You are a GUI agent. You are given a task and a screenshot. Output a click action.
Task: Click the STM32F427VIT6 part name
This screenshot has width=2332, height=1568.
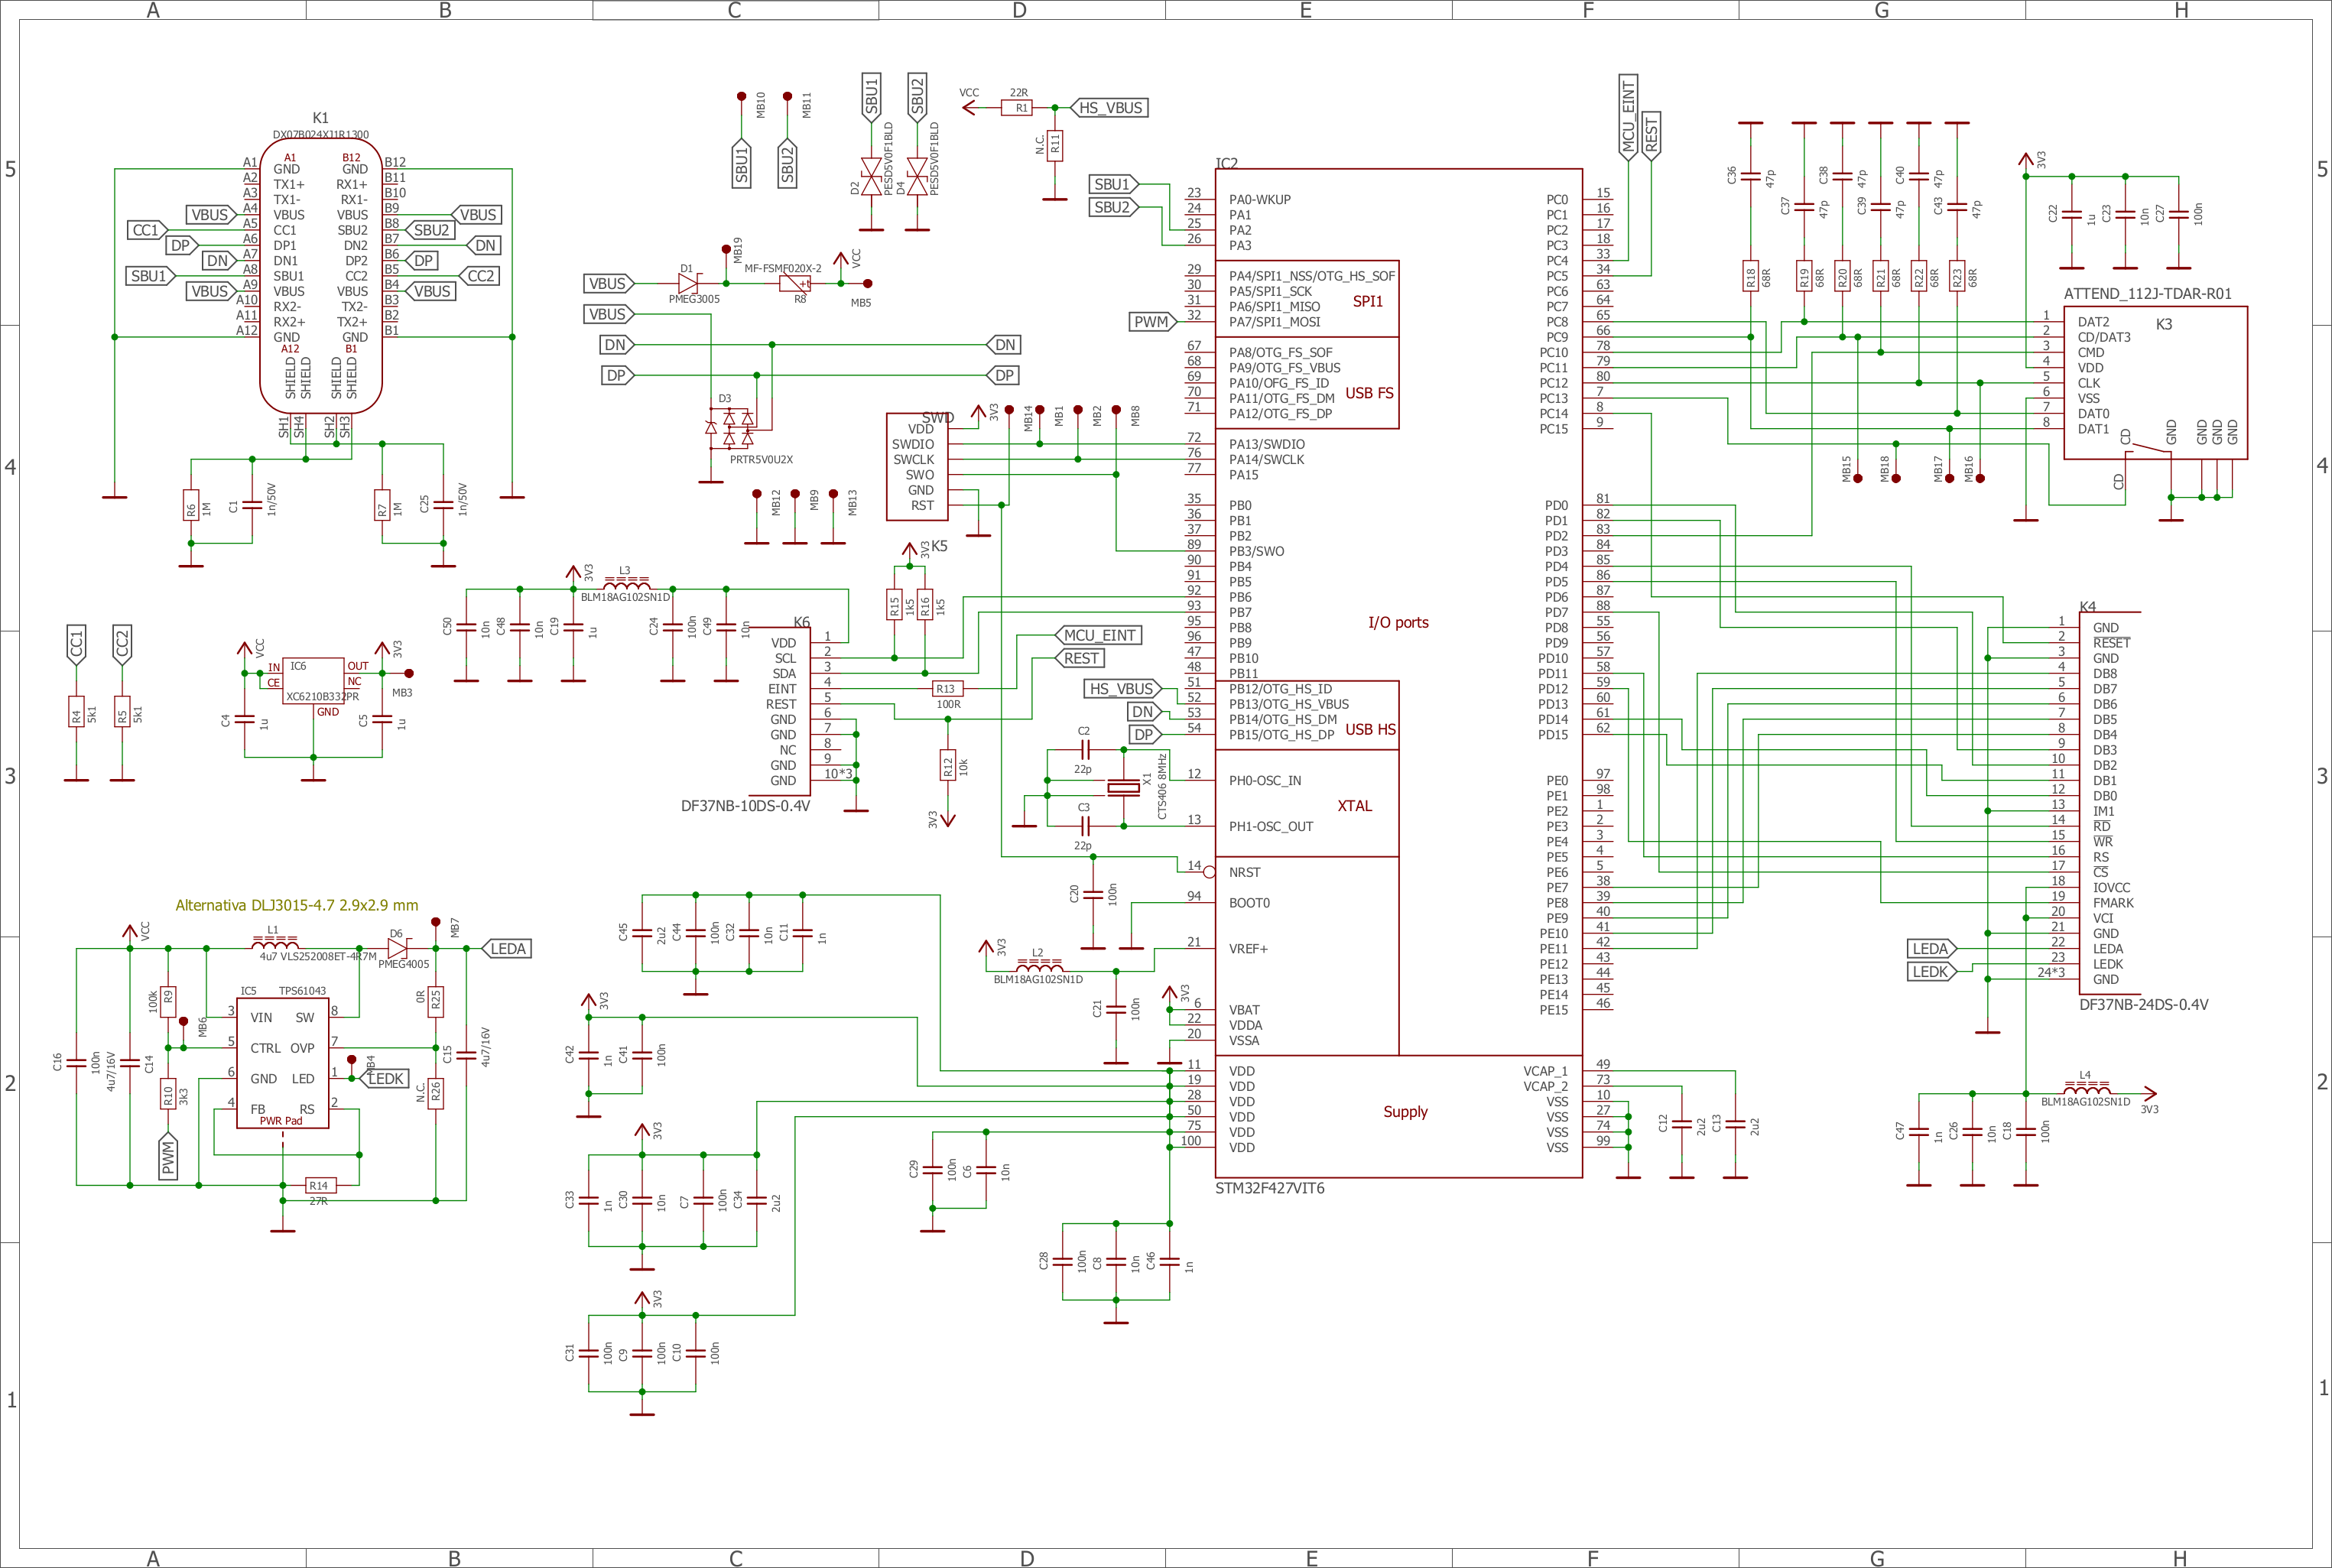pyautogui.click(x=1270, y=1189)
